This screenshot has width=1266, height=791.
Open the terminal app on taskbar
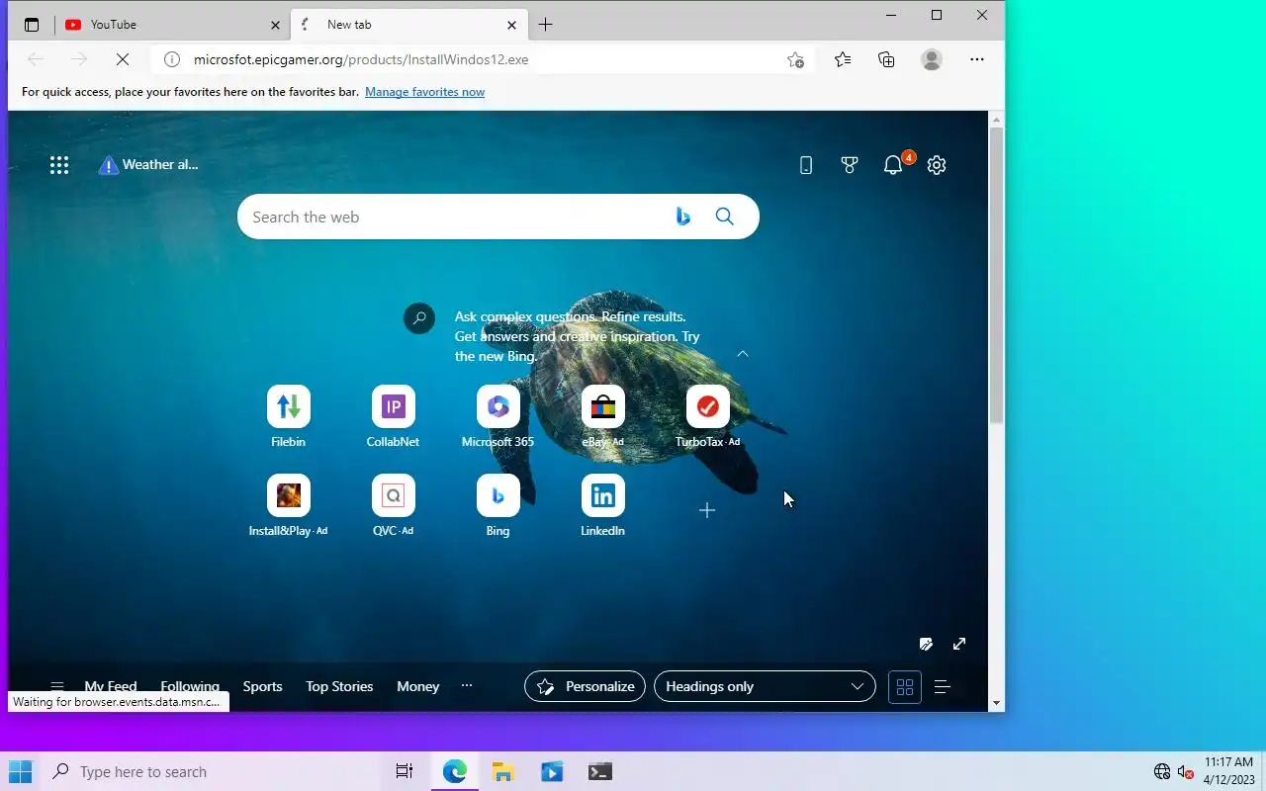(599, 771)
